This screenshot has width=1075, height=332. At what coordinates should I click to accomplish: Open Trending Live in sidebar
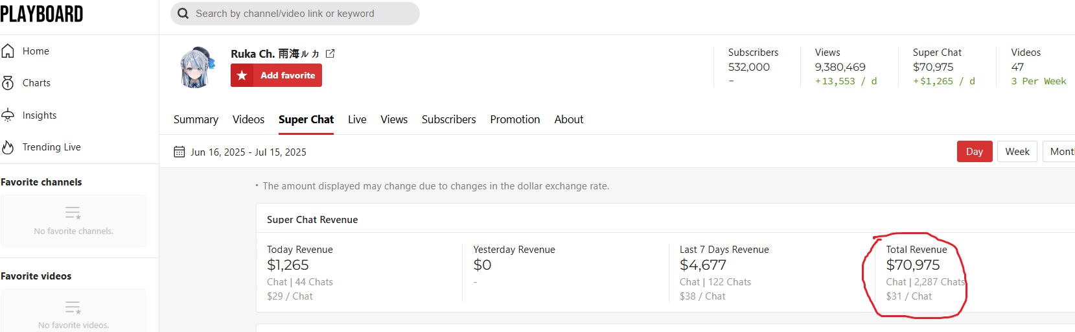point(52,147)
